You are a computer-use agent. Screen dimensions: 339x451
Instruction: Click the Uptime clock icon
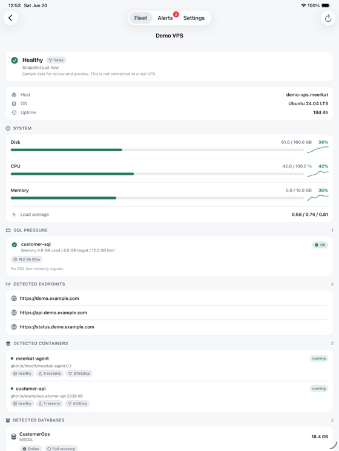[x=14, y=112]
